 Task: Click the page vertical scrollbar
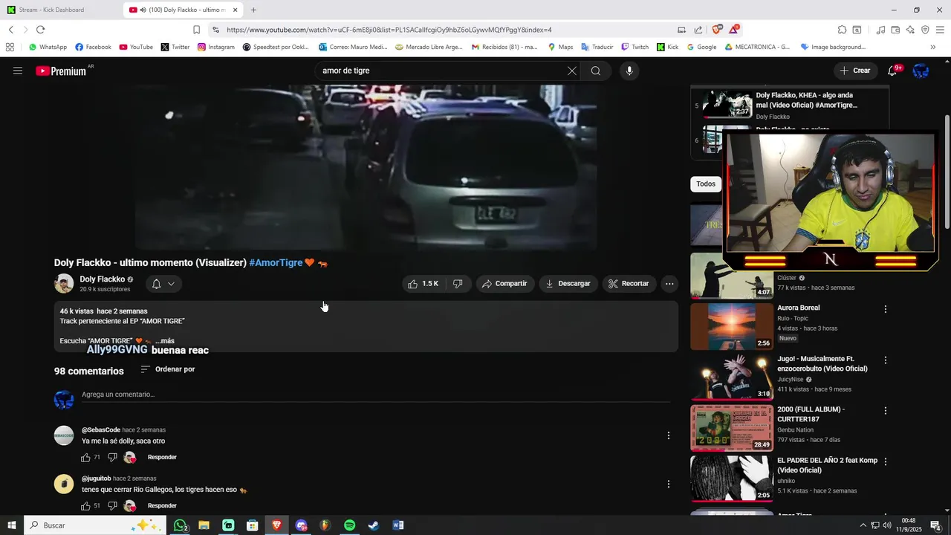947,171
